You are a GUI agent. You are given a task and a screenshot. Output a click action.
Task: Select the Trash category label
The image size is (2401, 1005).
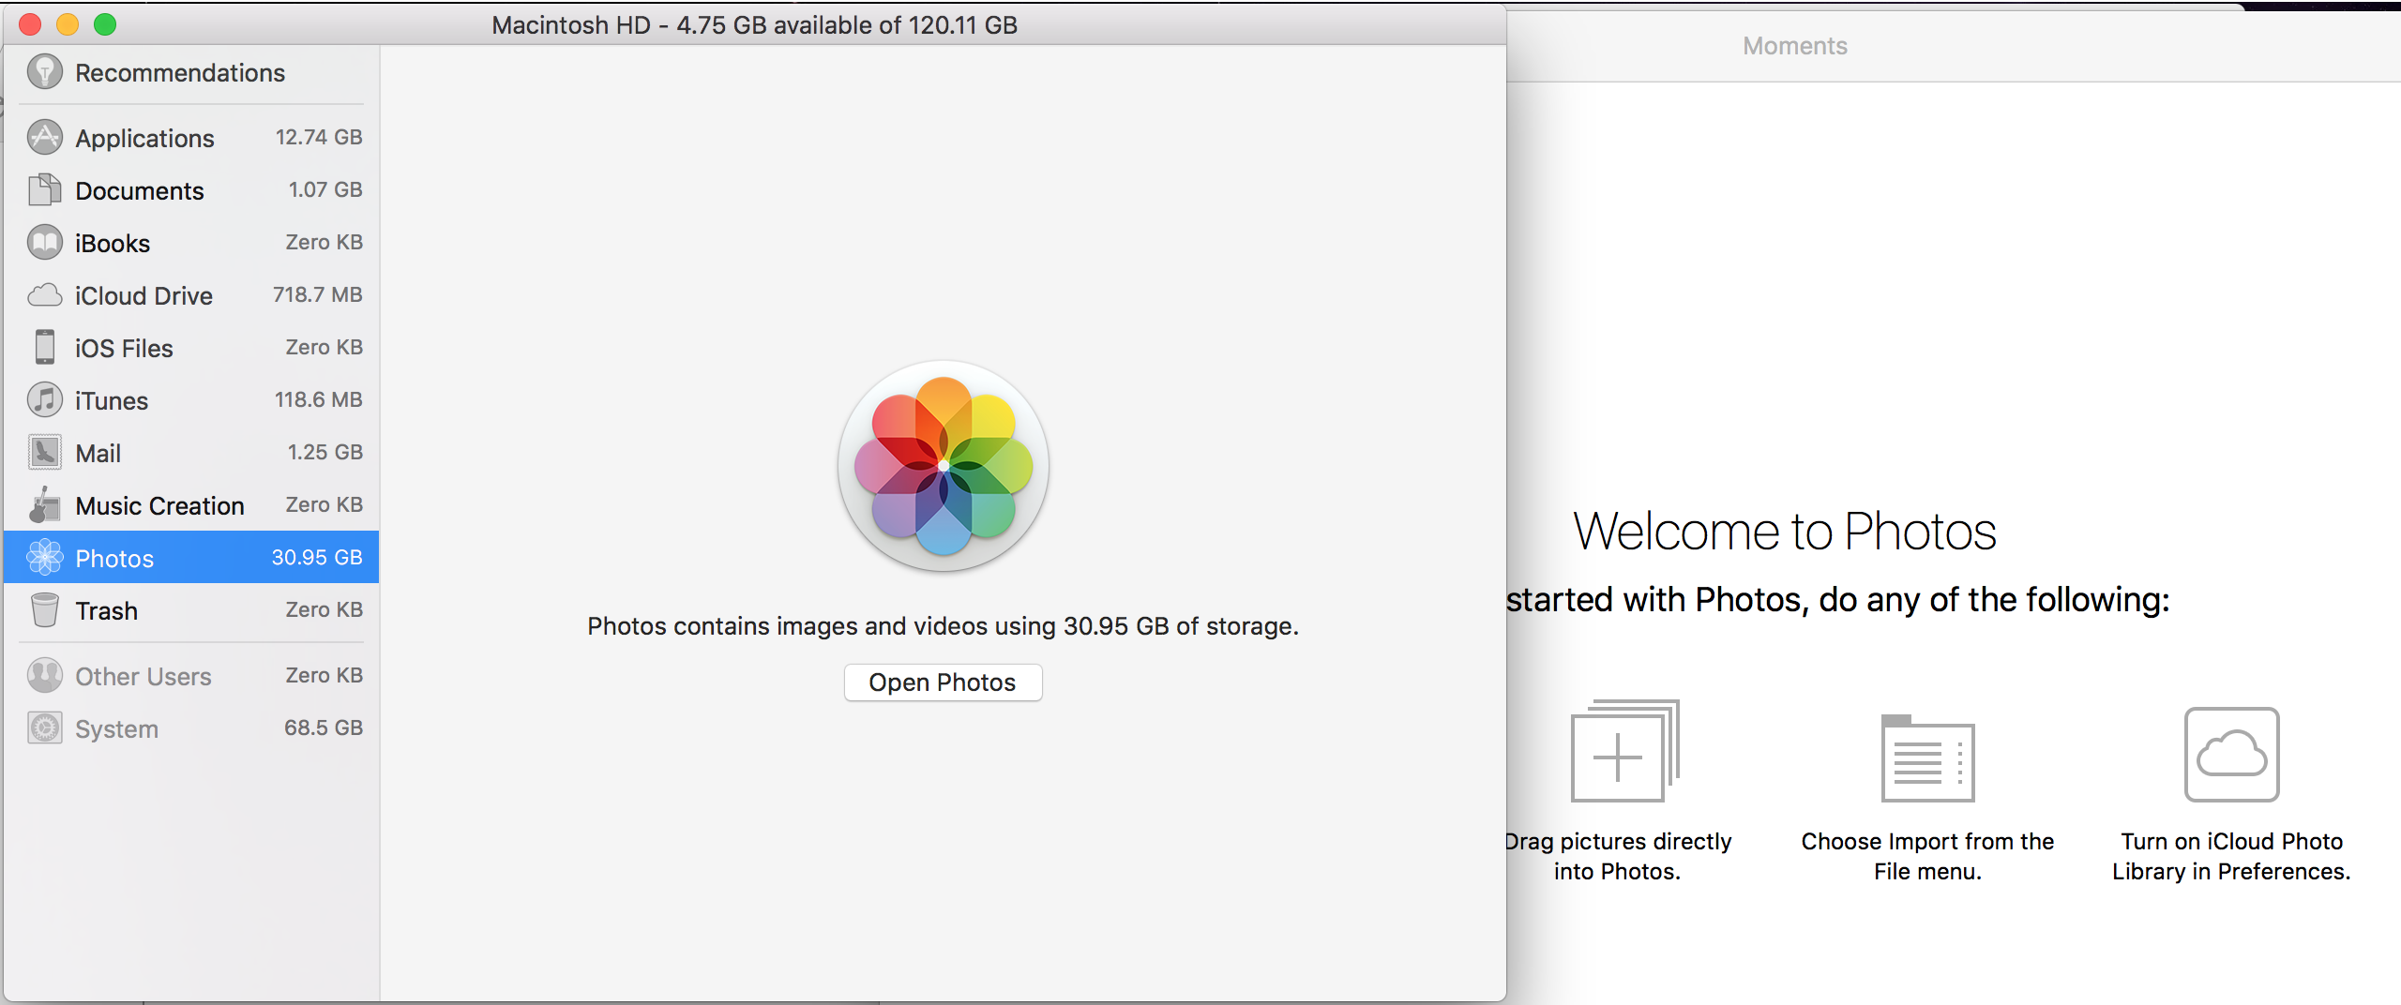point(107,611)
